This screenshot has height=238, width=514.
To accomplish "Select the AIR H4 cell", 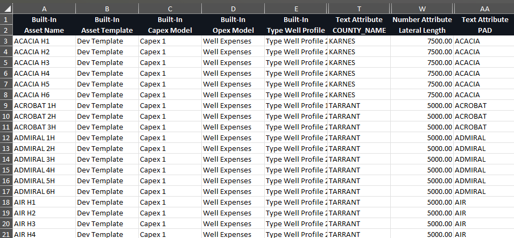I will (x=44, y=234).
